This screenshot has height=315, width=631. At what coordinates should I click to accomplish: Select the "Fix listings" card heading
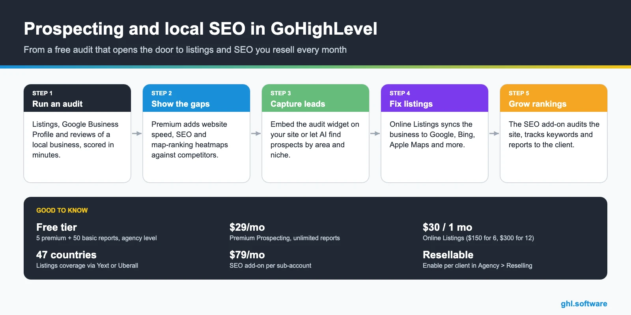point(411,104)
